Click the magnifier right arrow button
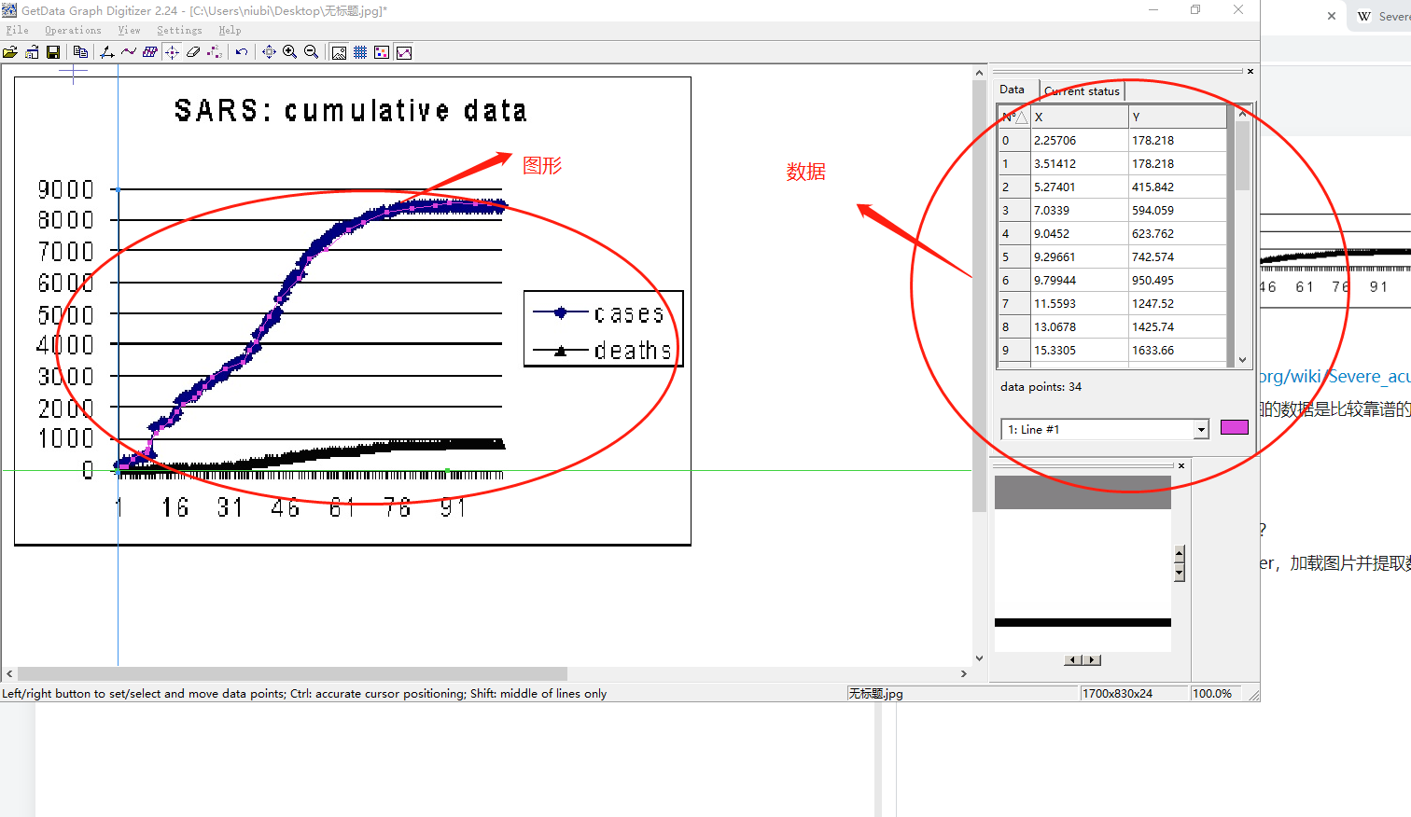This screenshot has height=817, width=1411. tap(1093, 659)
